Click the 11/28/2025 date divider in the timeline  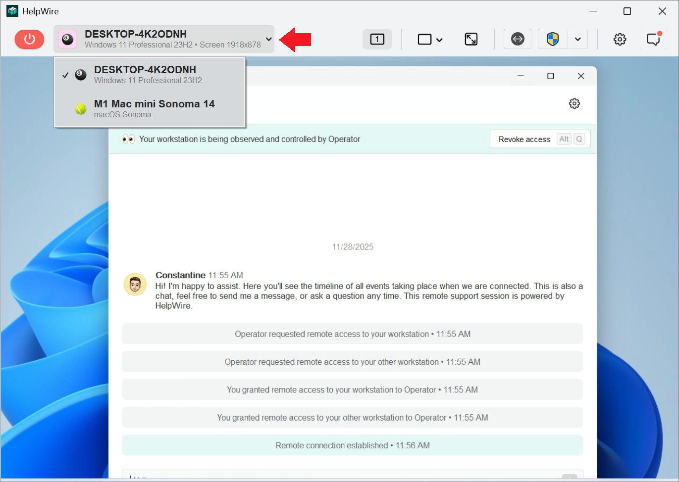click(x=352, y=246)
